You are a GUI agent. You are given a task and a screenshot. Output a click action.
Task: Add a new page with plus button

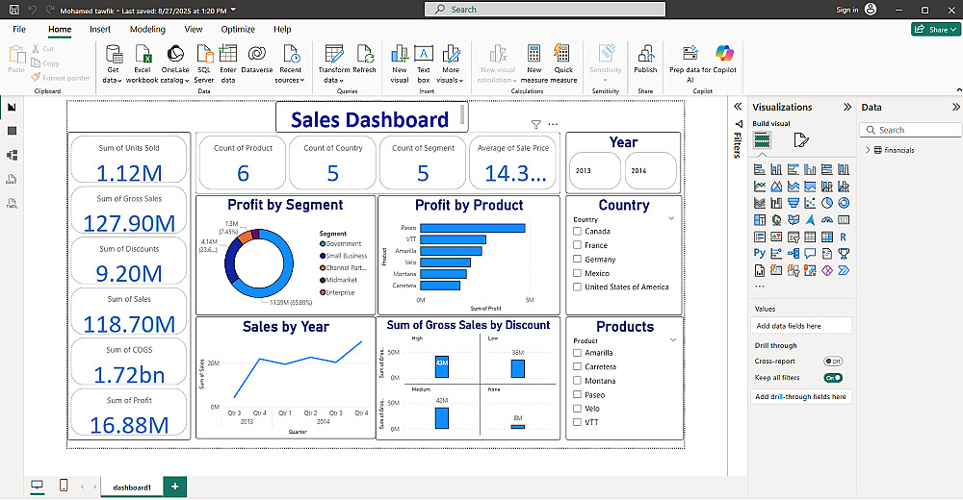click(175, 486)
